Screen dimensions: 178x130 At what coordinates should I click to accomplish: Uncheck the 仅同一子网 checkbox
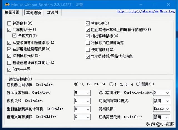point(9,70)
